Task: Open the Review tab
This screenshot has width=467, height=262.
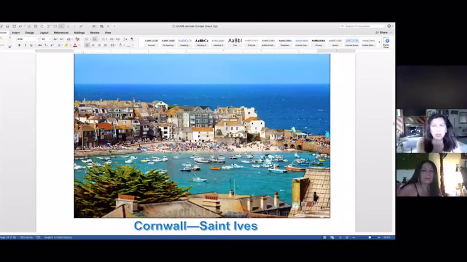Action: [94, 33]
